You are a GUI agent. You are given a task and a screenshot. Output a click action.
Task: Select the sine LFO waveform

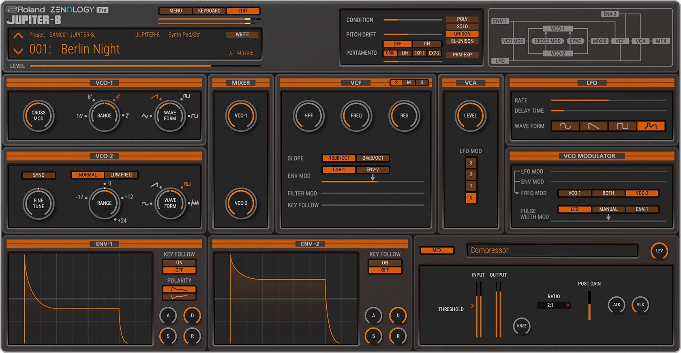pyautogui.click(x=565, y=126)
